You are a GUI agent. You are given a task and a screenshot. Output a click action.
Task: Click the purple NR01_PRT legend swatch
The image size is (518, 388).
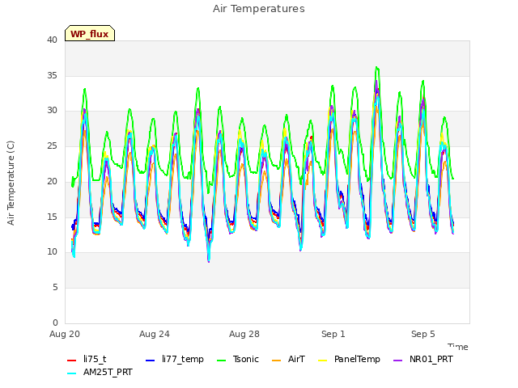pos(397,360)
